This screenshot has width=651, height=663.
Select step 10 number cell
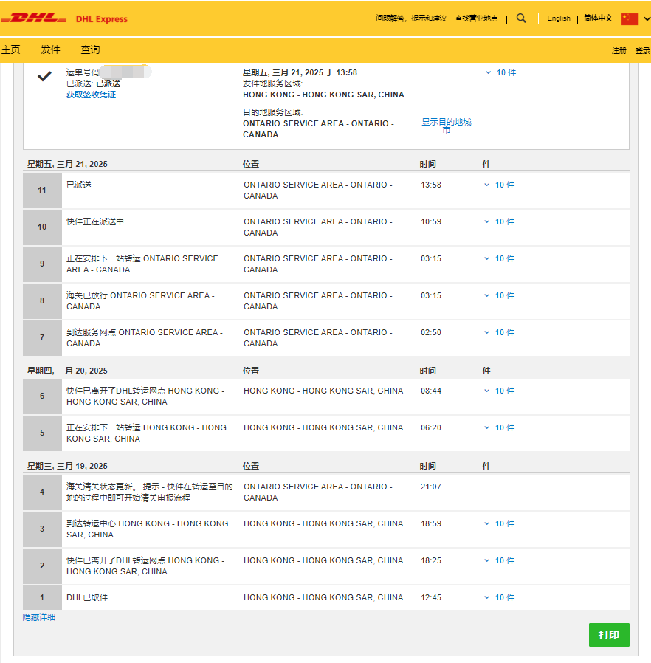42,227
